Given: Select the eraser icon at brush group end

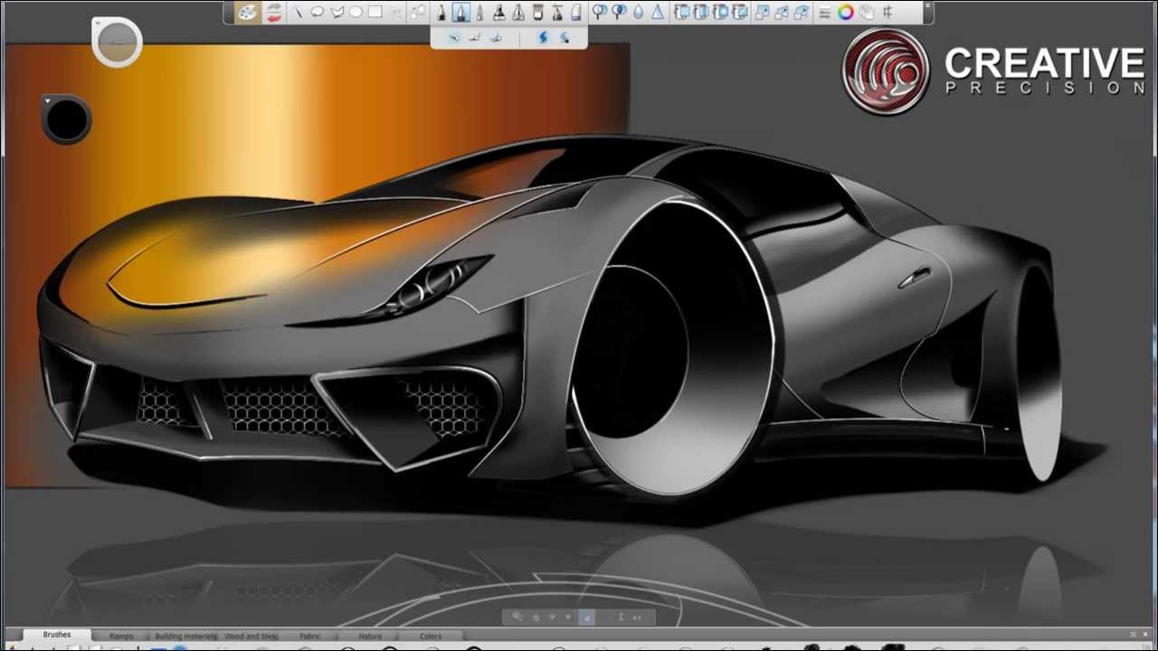Looking at the screenshot, I should (575, 13).
